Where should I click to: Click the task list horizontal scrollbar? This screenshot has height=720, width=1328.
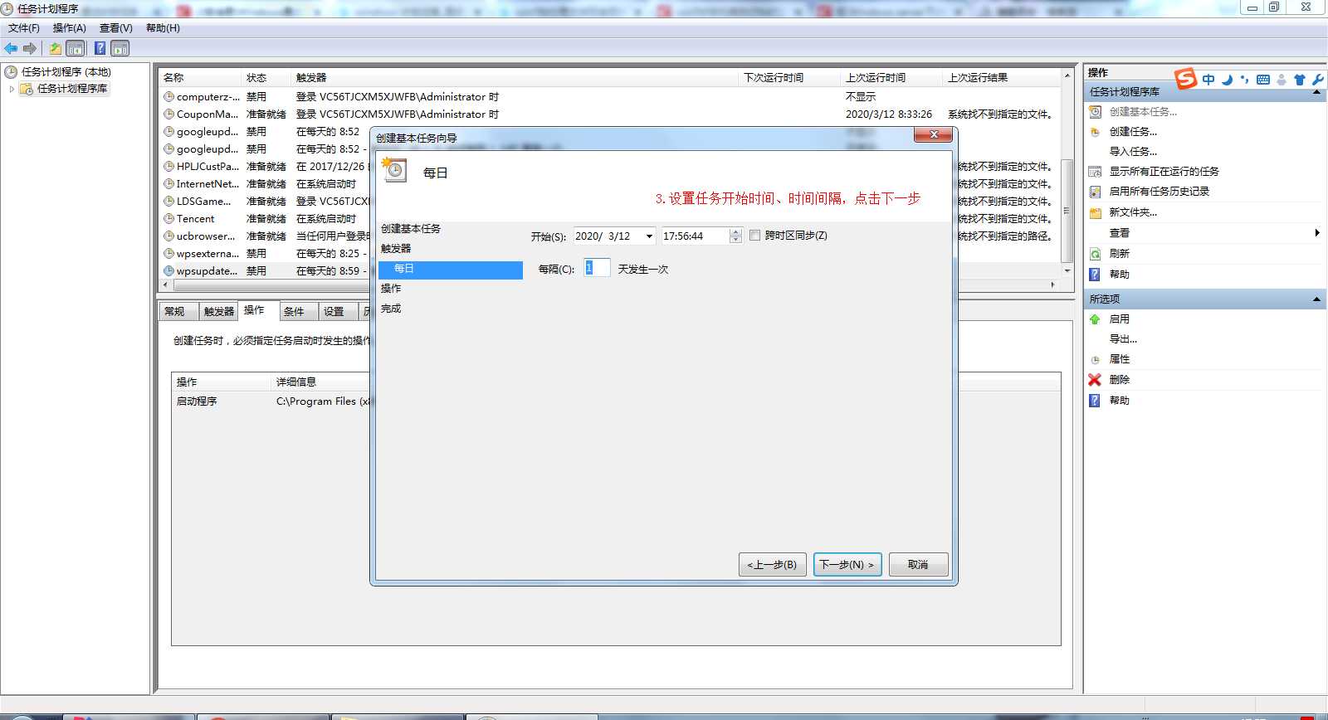pyautogui.click(x=609, y=285)
